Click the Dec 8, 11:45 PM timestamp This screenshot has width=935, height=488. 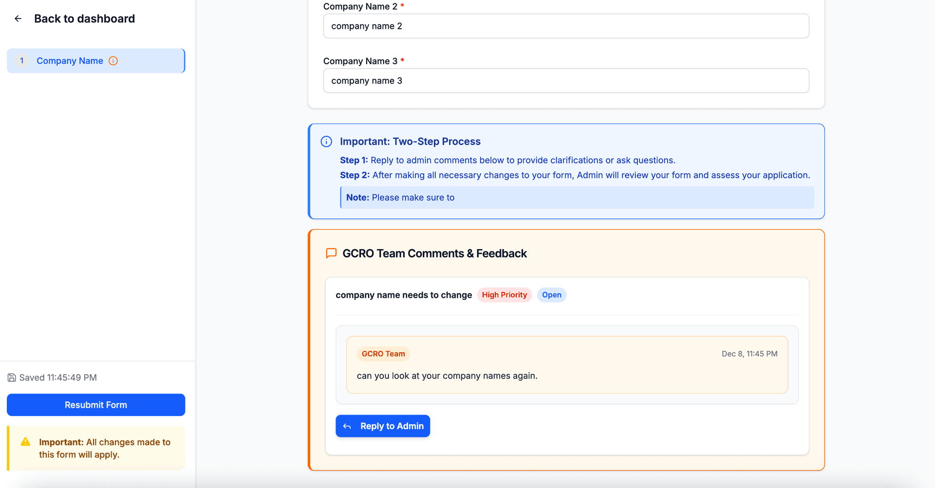(x=749, y=354)
